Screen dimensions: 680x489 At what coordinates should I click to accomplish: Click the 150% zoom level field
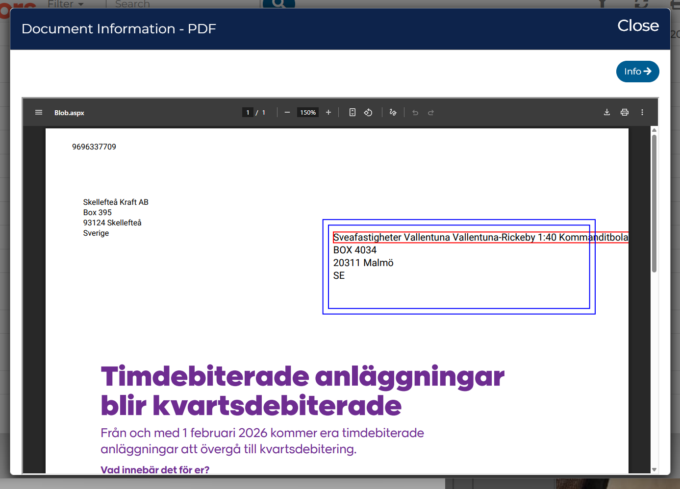[308, 112]
